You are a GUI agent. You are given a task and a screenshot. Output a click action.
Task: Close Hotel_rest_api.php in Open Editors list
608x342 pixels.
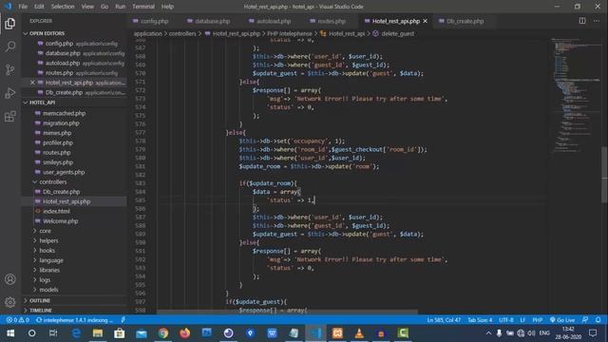click(32, 83)
